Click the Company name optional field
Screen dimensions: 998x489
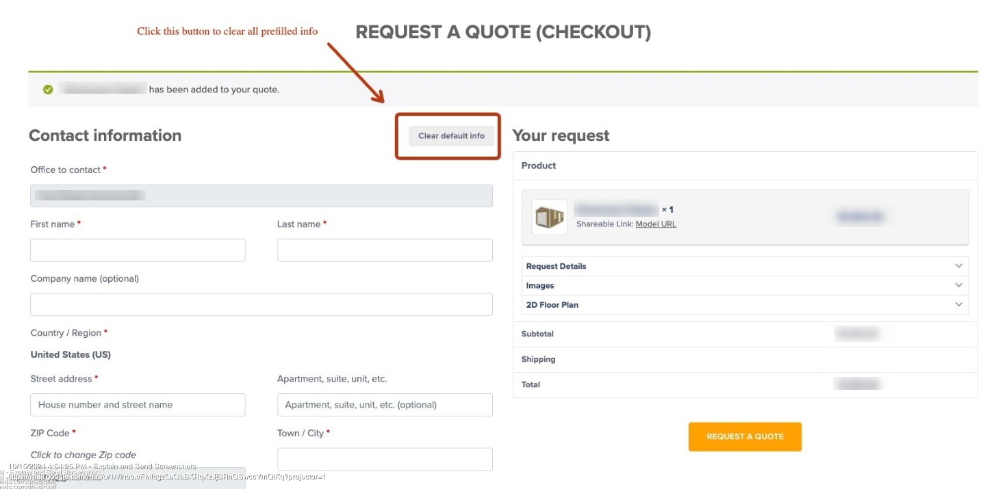pyautogui.click(x=261, y=304)
